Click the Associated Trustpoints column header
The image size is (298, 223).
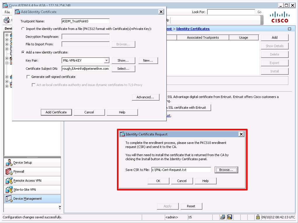203,38
